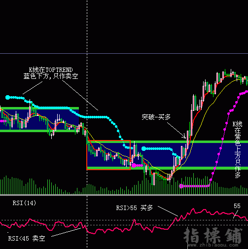Click the '55' RSI level value
The image size is (248, 249).
coord(237,206)
